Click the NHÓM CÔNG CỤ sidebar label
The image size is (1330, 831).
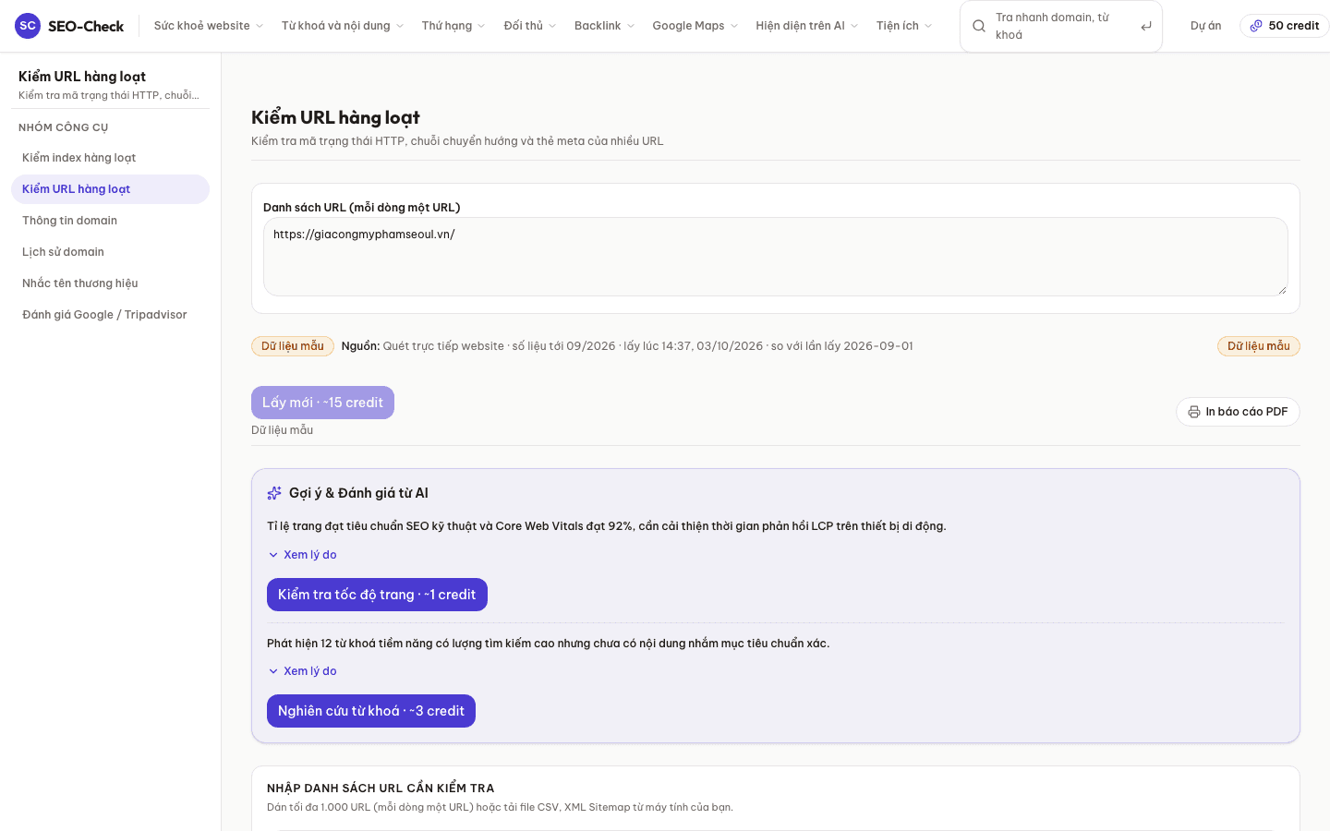64,127
